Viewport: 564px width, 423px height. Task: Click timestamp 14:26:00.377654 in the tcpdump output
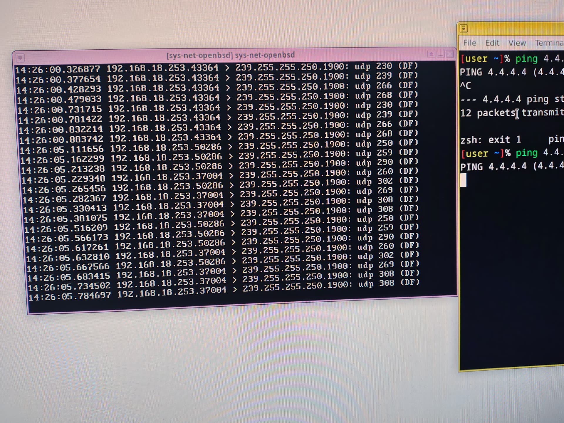58,79
